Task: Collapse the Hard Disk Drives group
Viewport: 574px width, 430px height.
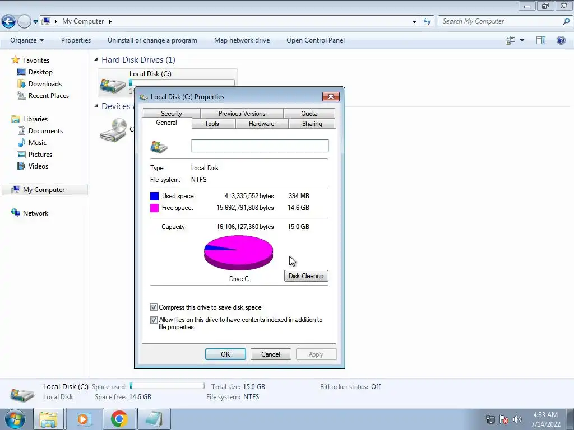Action: (x=96, y=59)
